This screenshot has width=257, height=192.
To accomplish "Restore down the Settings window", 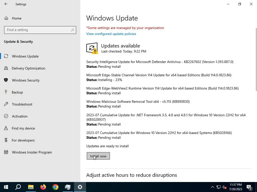I will (x=240, y=4).
